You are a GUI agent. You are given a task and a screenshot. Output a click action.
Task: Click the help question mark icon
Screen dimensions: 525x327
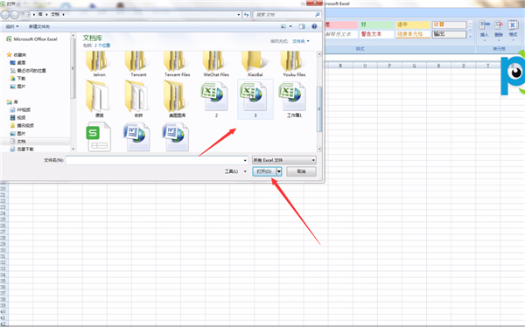(x=314, y=26)
